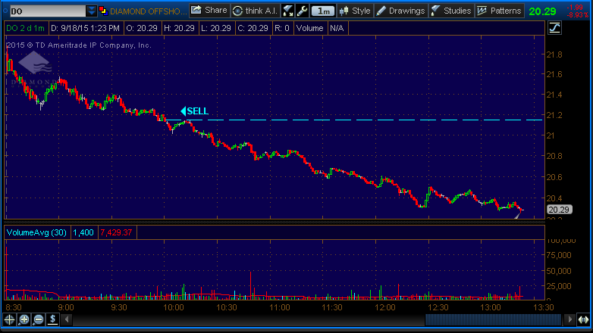Viewport: 593px width, 333px height.
Task: Open the think A.I. tool
Action: (x=255, y=11)
